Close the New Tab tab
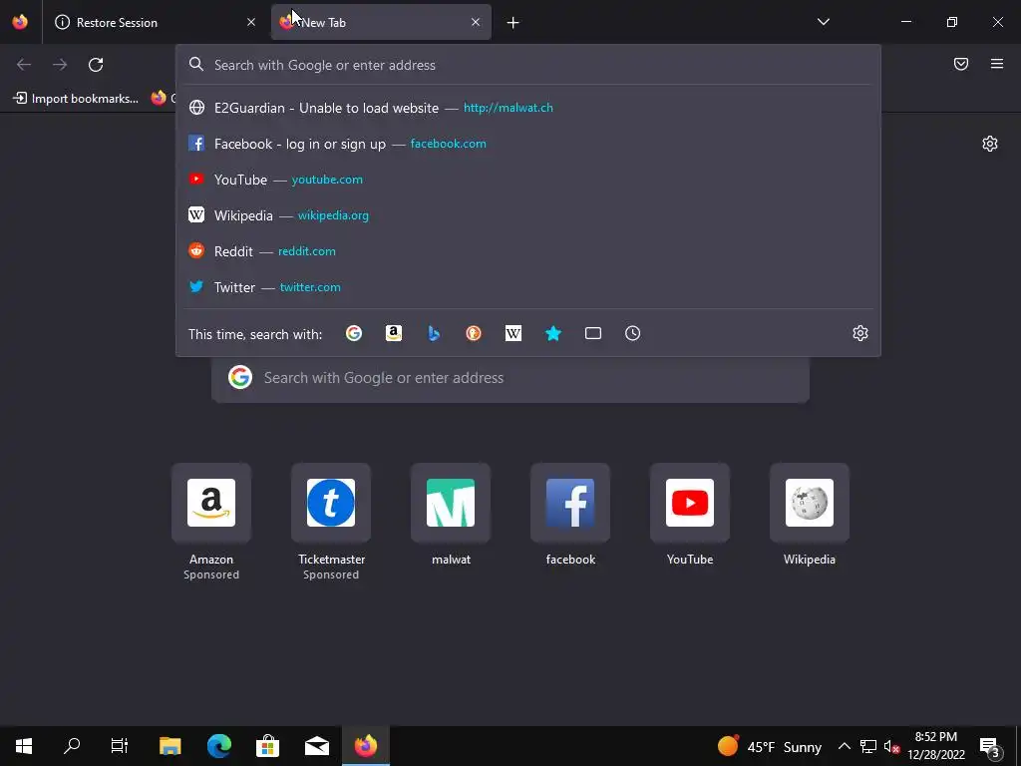The width and height of the screenshot is (1021, 766). click(x=476, y=22)
